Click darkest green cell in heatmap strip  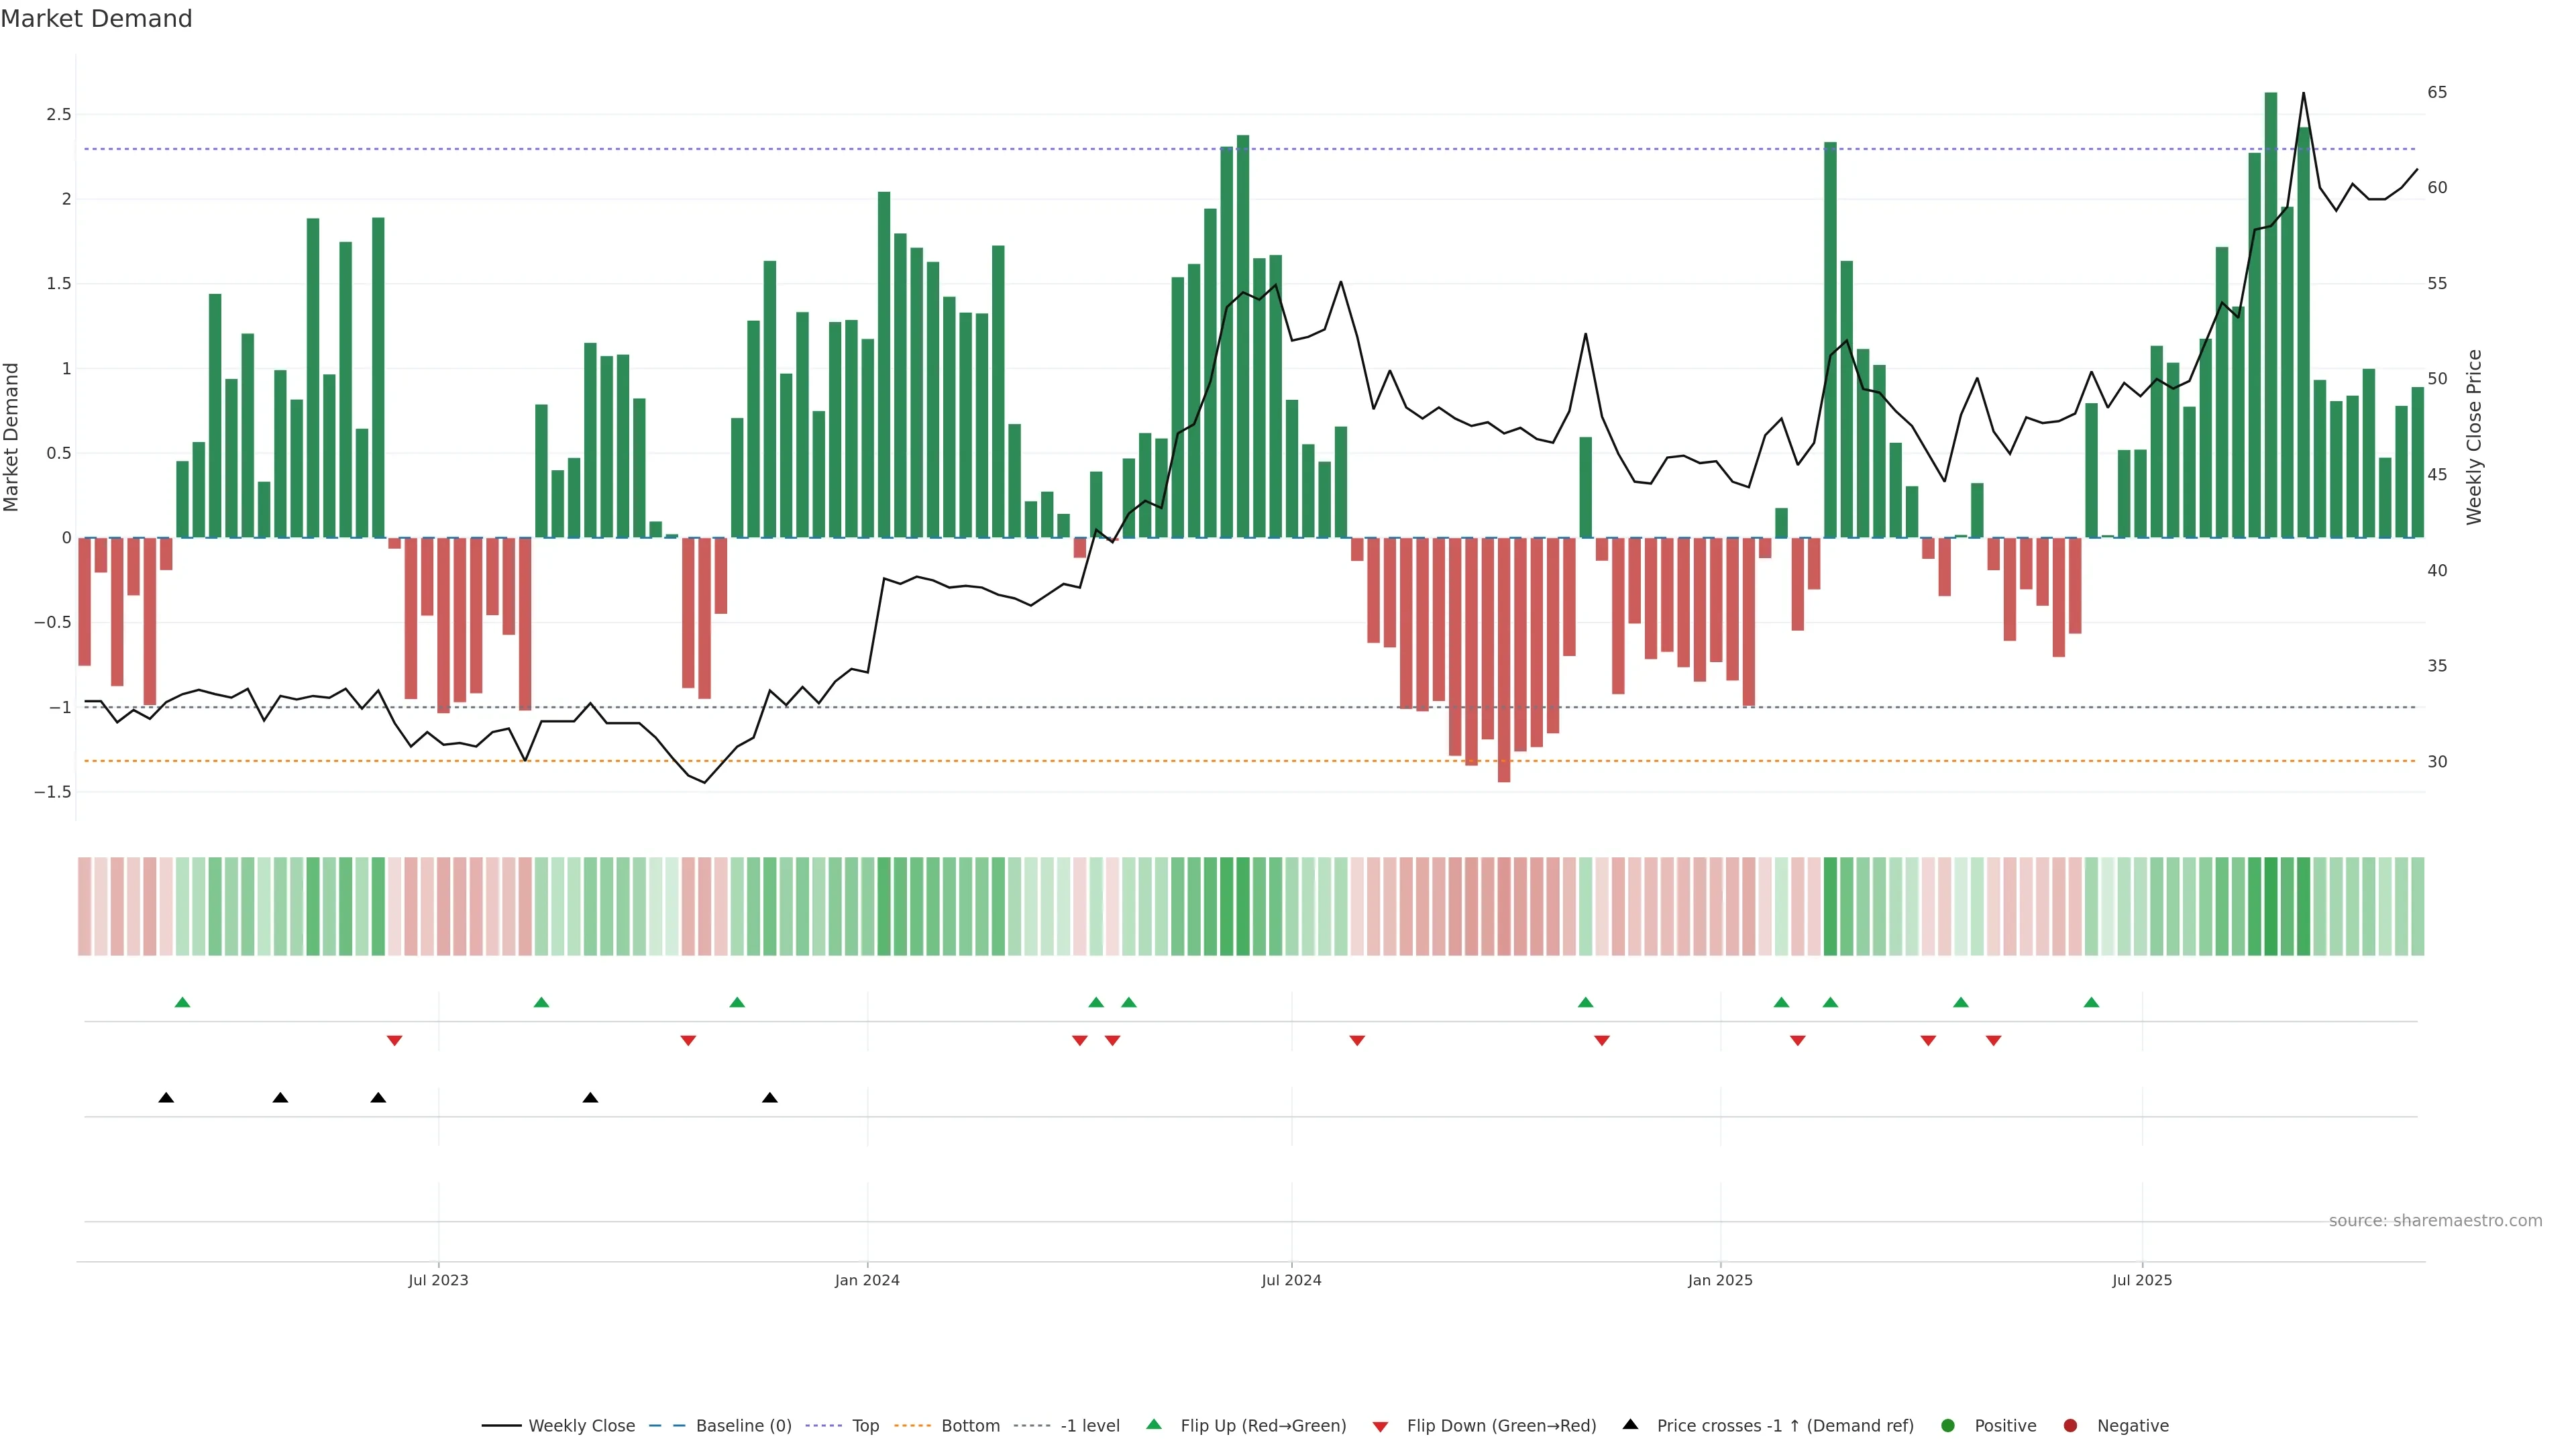coord(2271,906)
